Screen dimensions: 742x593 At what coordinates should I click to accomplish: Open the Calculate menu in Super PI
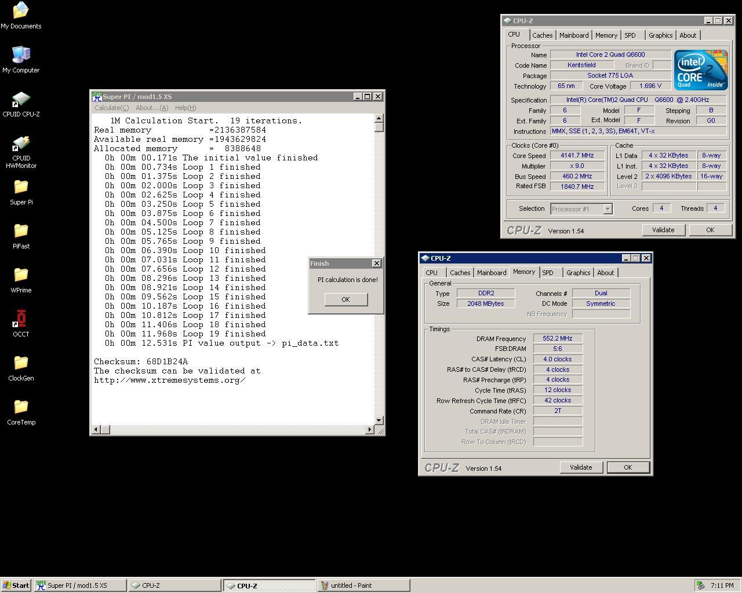pyautogui.click(x=111, y=108)
